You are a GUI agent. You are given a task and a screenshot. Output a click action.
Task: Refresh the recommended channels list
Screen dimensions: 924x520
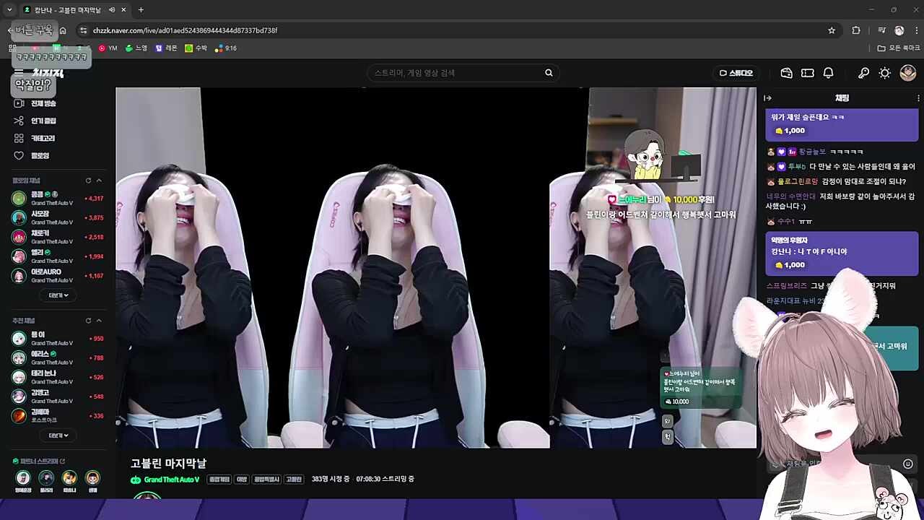coord(88,321)
